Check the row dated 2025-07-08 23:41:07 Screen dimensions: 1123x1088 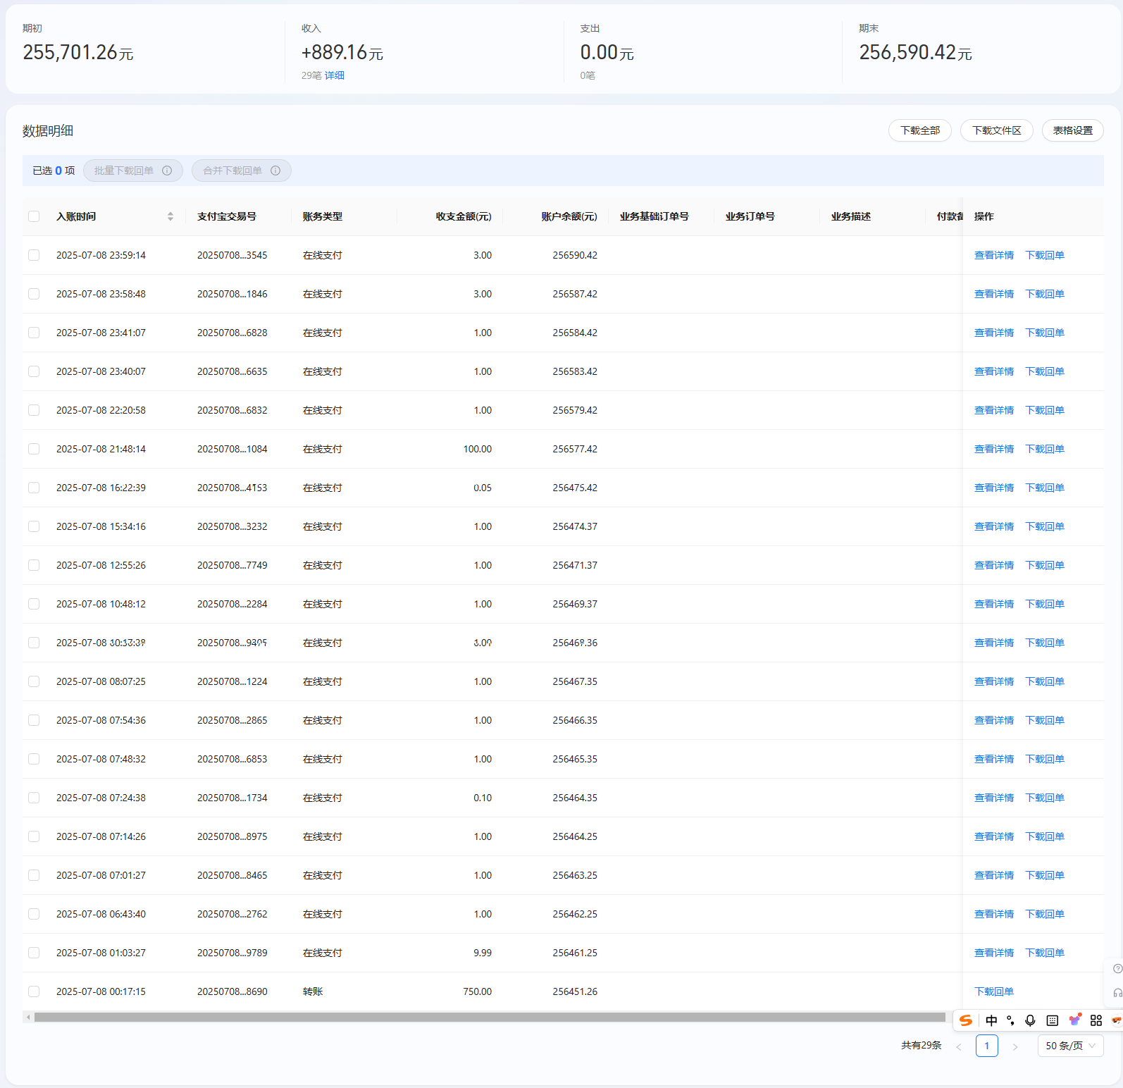click(34, 333)
